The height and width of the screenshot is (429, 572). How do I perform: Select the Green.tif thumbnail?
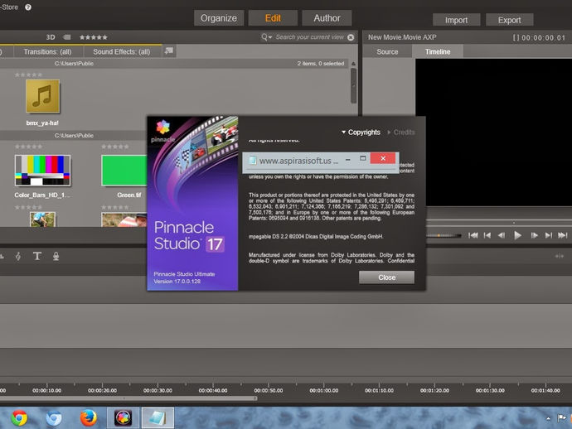point(124,171)
